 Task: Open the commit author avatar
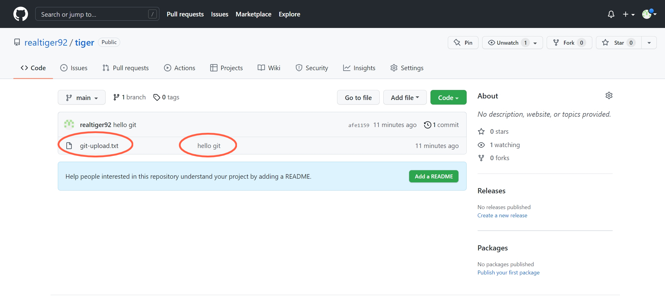(x=69, y=125)
